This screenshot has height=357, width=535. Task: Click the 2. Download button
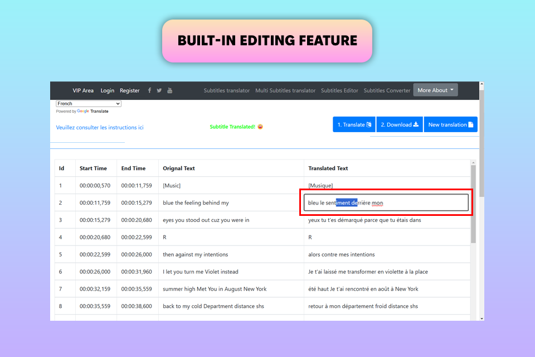400,125
